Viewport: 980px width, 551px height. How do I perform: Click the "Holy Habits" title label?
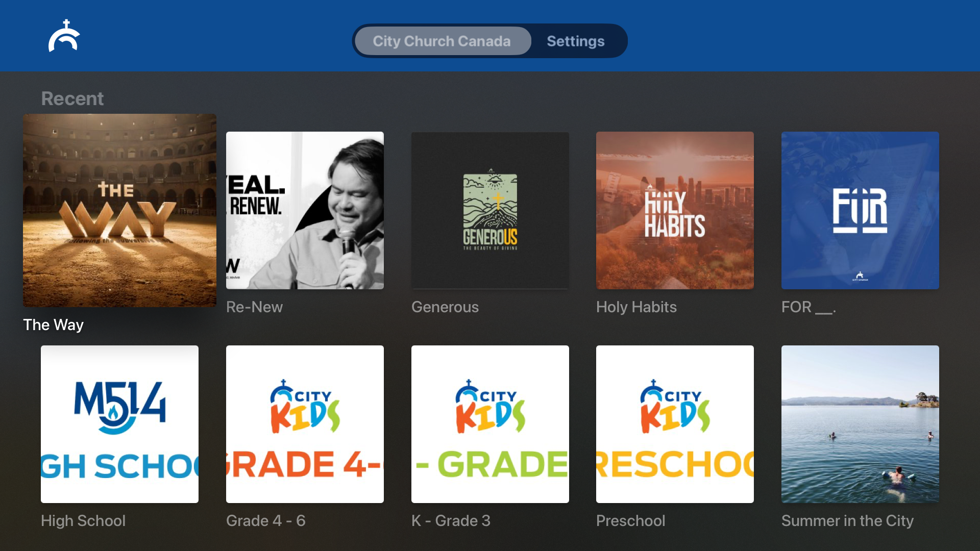[636, 307]
